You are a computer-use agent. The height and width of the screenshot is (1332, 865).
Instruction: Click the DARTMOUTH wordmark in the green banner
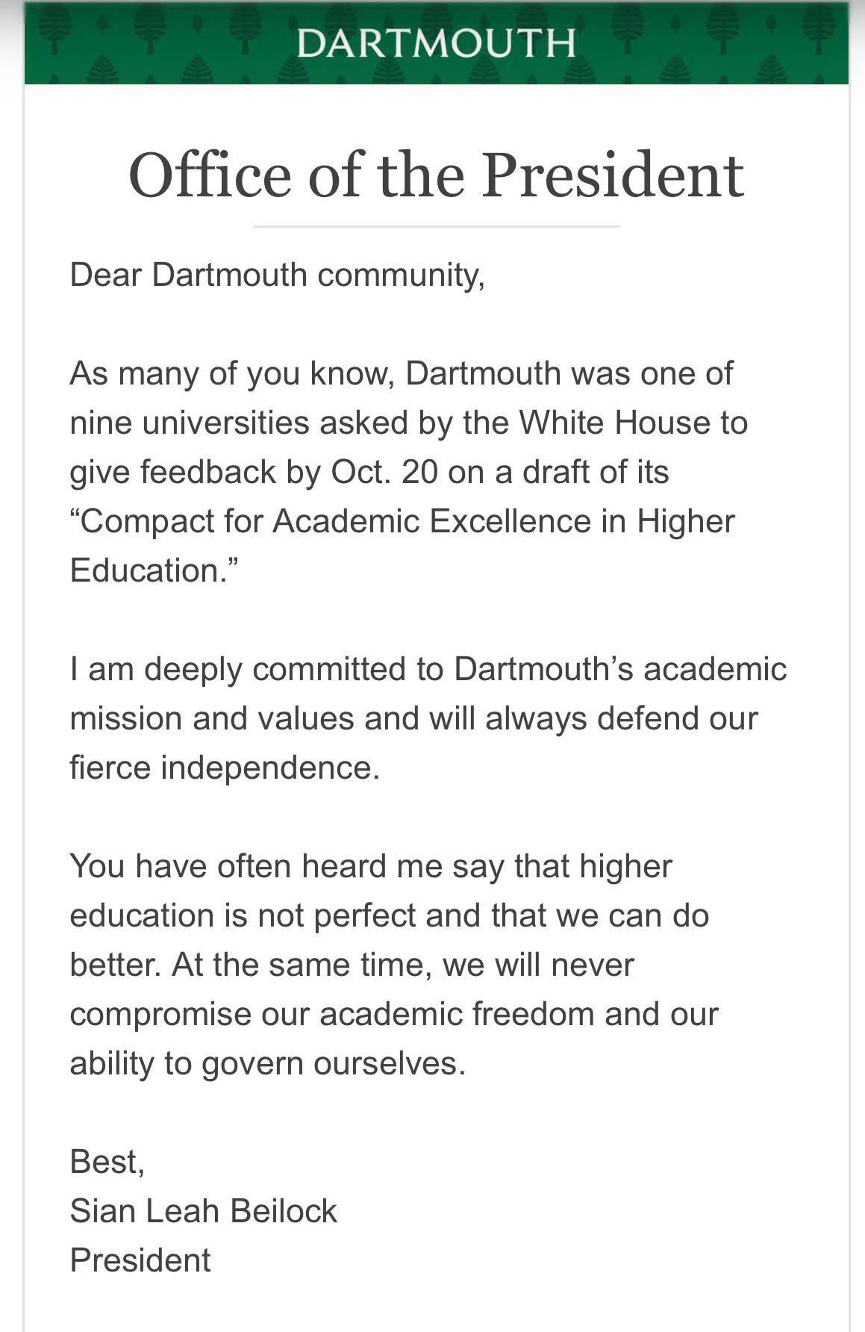click(436, 44)
